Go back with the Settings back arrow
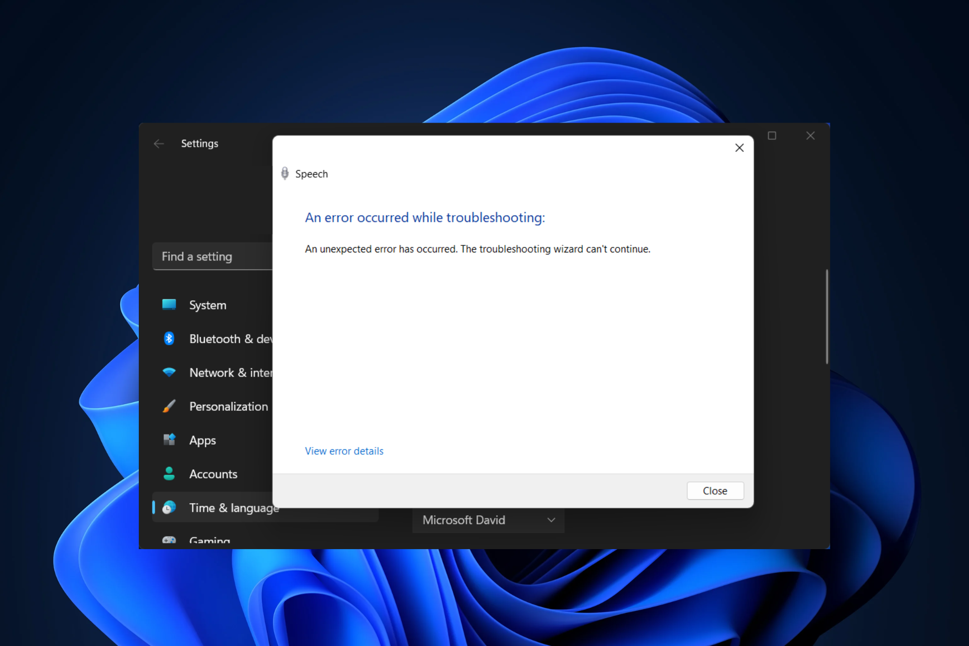The width and height of the screenshot is (969, 646). pos(159,144)
